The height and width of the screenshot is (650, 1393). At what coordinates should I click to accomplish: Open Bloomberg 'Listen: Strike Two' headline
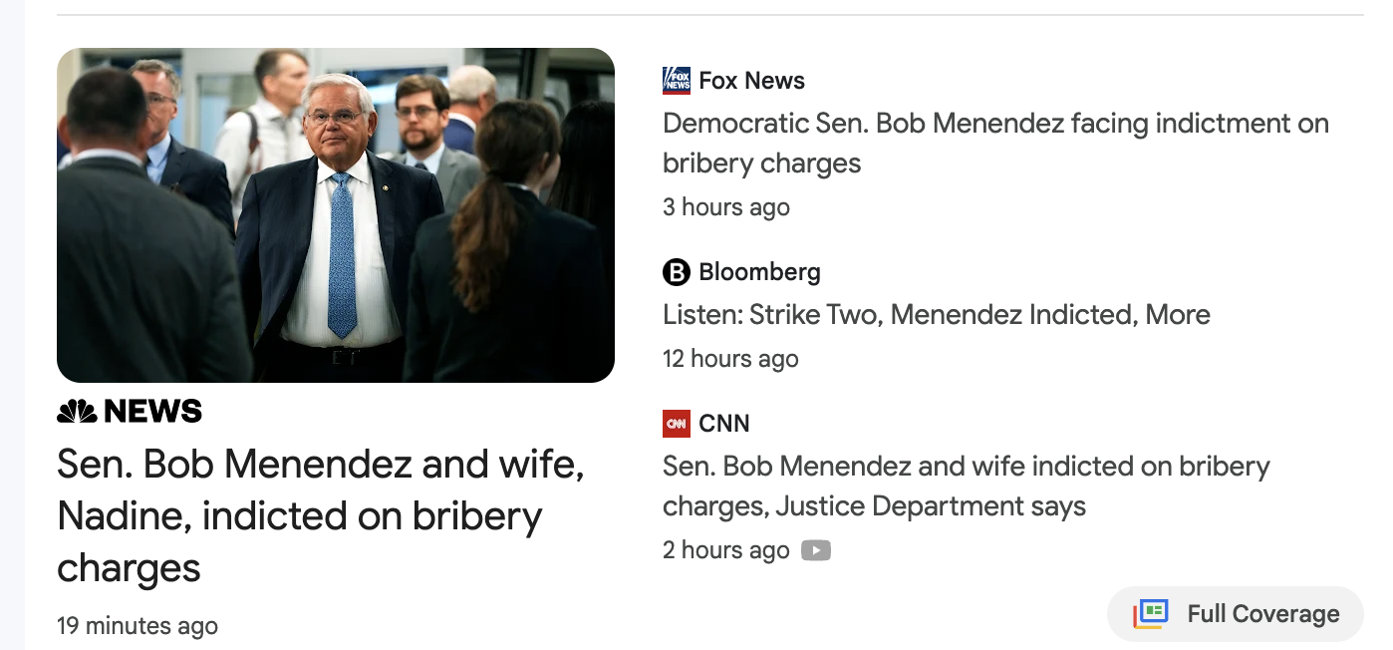pyautogui.click(x=936, y=315)
